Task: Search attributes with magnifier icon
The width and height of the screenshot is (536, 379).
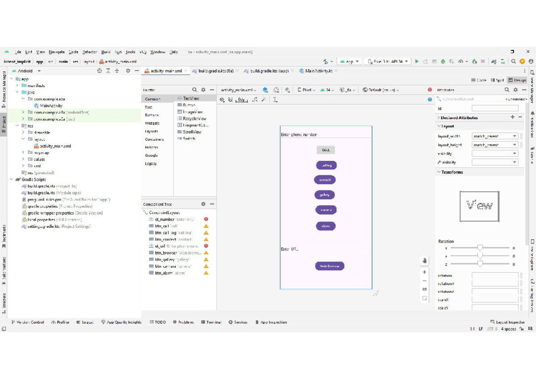Action: point(507,90)
